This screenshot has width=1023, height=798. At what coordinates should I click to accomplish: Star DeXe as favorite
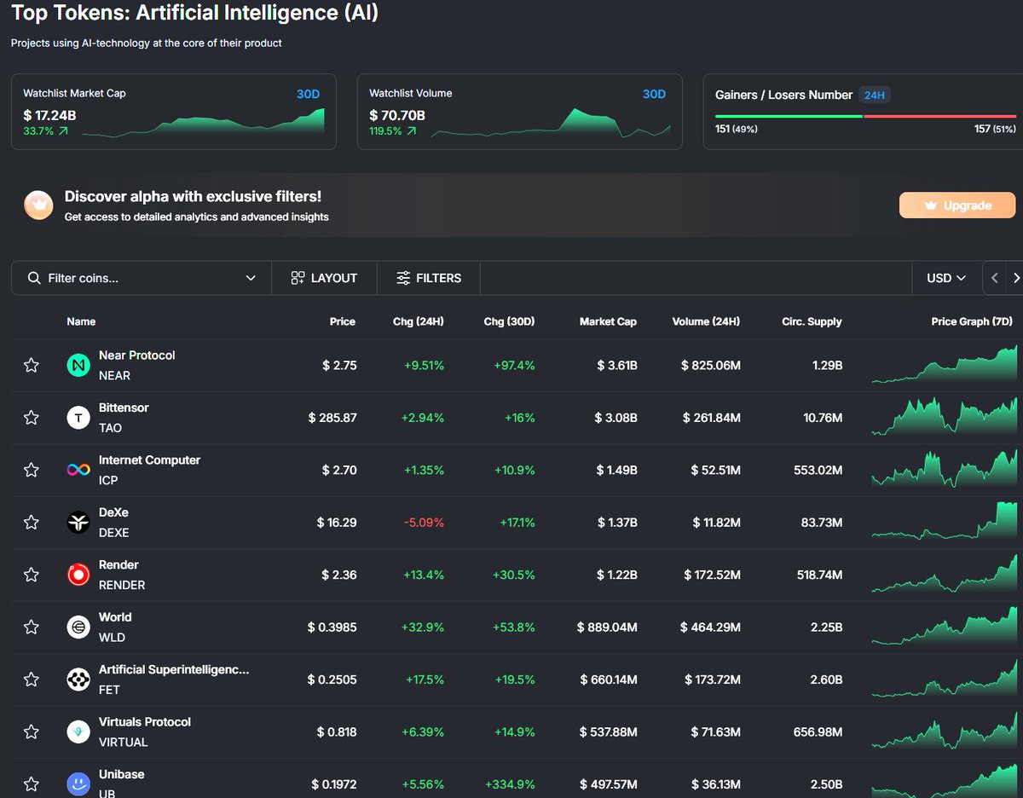(32, 522)
